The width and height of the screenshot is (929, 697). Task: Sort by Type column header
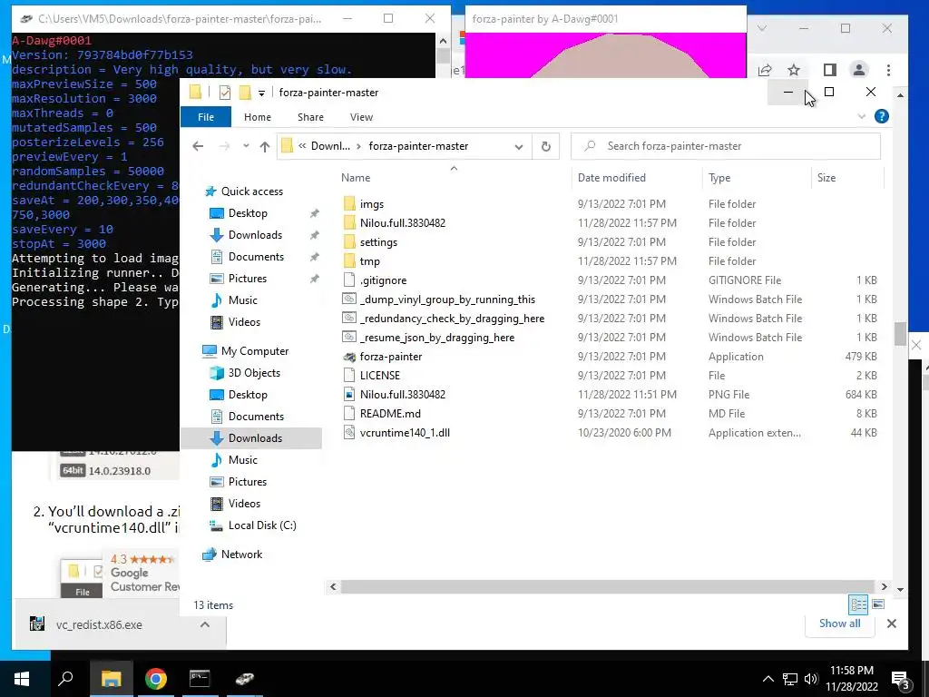[x=719, y=177]
